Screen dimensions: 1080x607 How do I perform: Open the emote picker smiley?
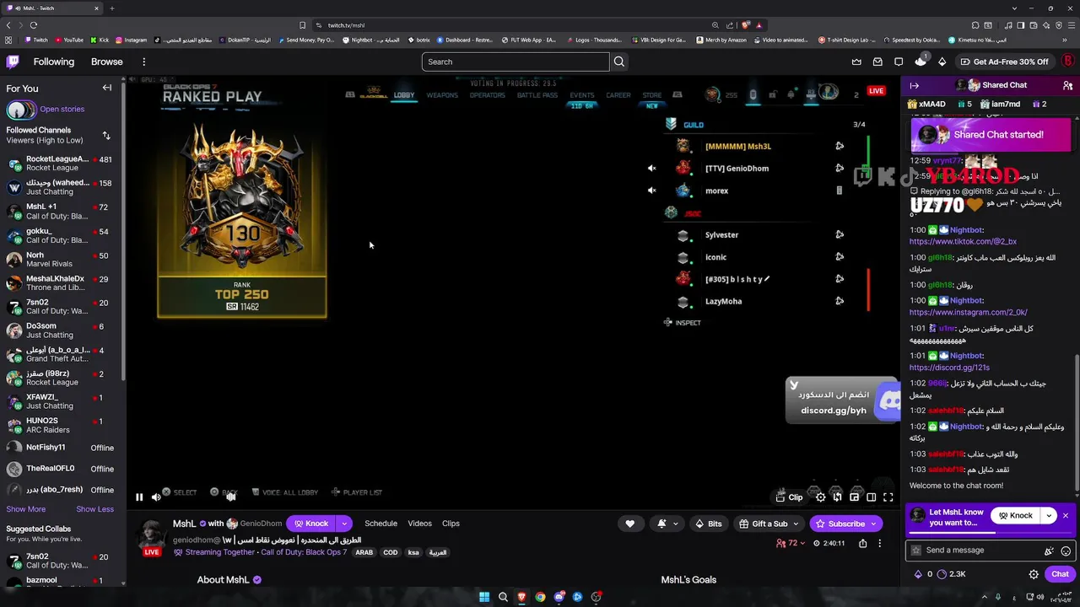(x=1066, y=551)
